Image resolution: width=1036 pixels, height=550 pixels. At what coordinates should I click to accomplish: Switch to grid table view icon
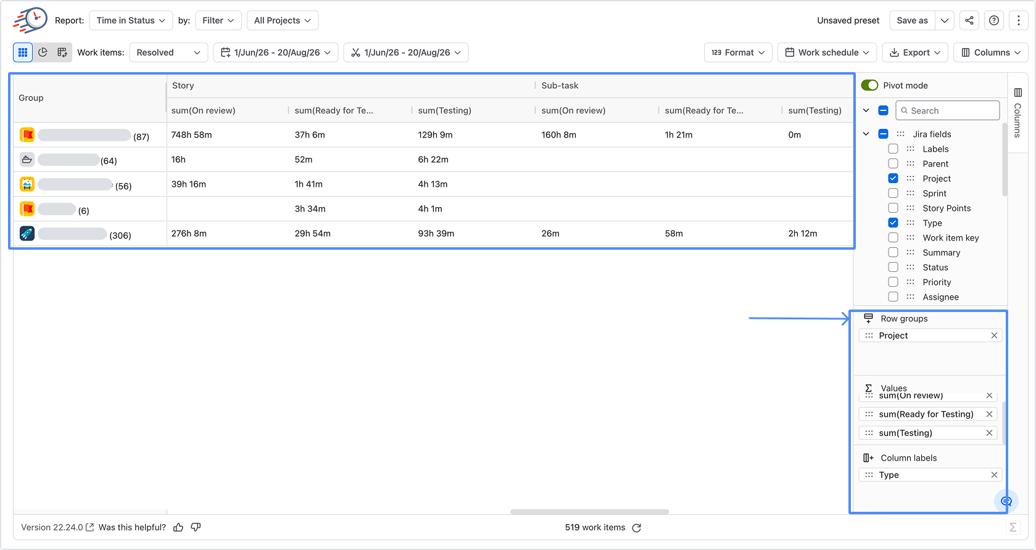23,52
